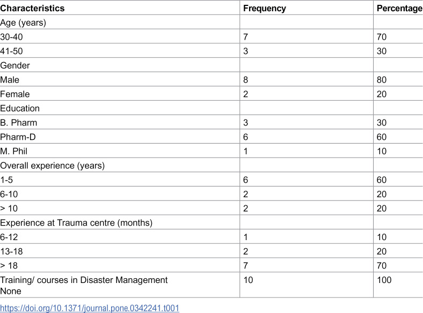Image resolution: width=423 pixels, height=313 pixels.
Task: Click the Gender section label
Action: pyautogui.click(x=15, y=65)
